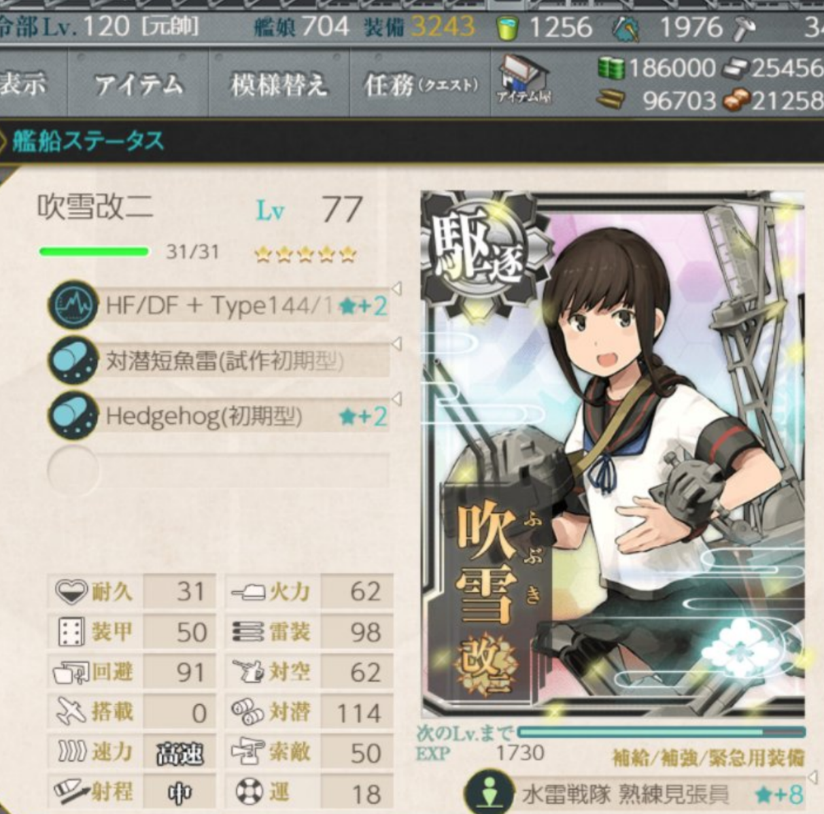Click the empty fourth equipment slot
Viewport: 824px width, 814px height.
pos(219,469)
